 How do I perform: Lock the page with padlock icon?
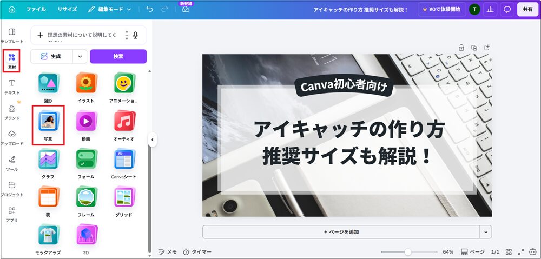point(461,48)
